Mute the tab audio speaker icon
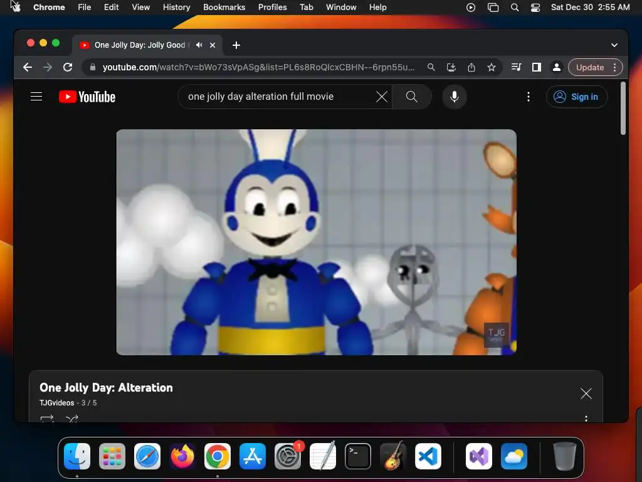The height and width of the screenshot is (482, 642). (x=199, y=45)
